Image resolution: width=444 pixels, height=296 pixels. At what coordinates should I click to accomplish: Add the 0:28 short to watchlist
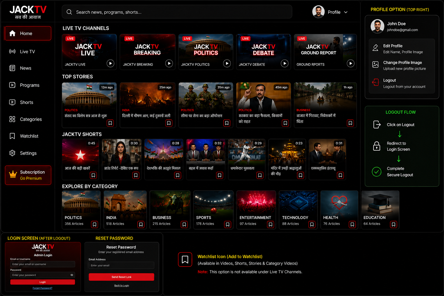point(178,175)
